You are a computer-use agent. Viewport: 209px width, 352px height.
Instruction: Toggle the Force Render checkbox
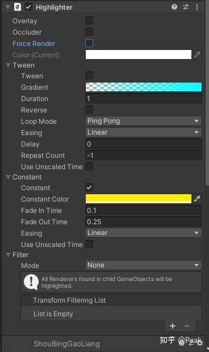pyautogui.click(x=89, y=43)
